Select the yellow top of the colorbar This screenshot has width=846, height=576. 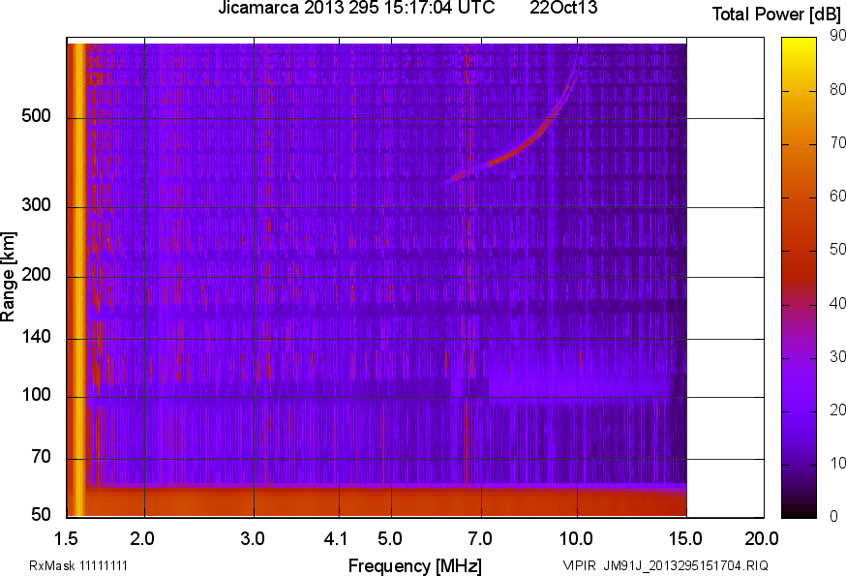(x=799, y=45)
